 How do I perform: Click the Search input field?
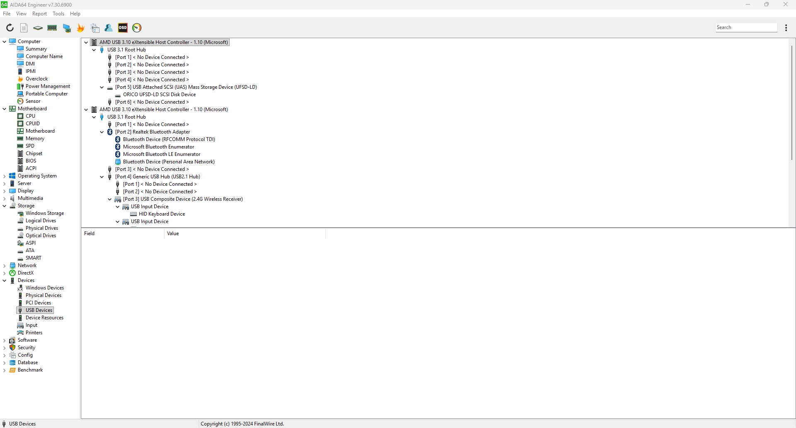[746, 27]
